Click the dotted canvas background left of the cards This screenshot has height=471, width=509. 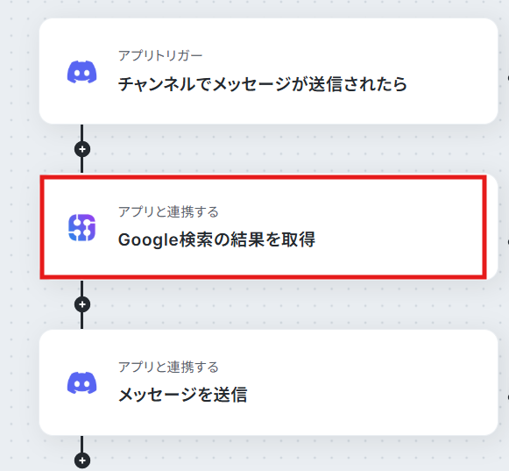19,227
